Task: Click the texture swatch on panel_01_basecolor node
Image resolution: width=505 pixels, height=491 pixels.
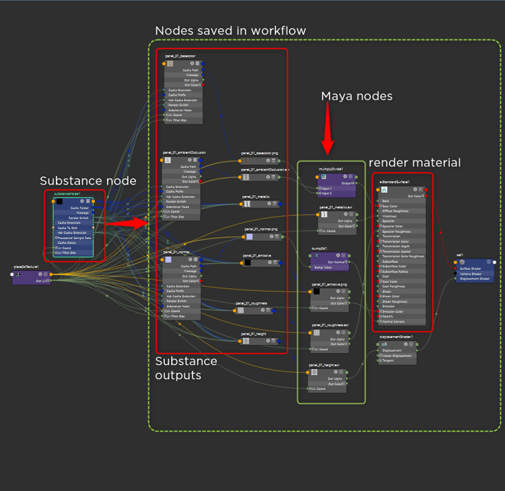Action: 170,64
